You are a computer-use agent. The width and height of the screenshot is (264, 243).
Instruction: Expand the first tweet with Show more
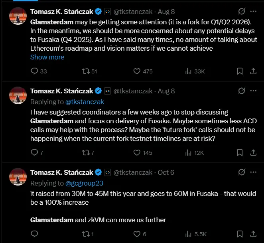pyautogui.click(x=47, y=57)
